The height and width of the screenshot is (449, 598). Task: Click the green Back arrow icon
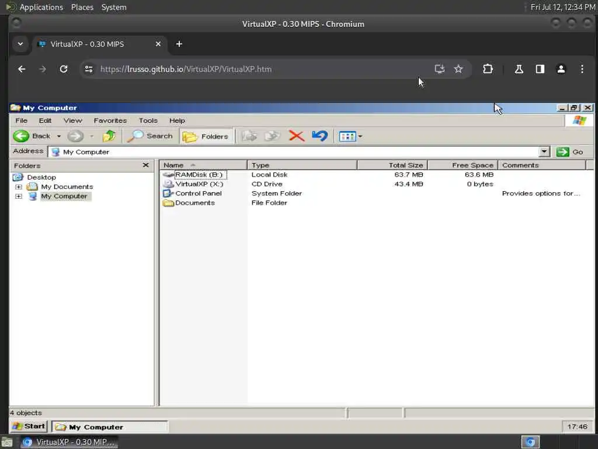[21, 136]
